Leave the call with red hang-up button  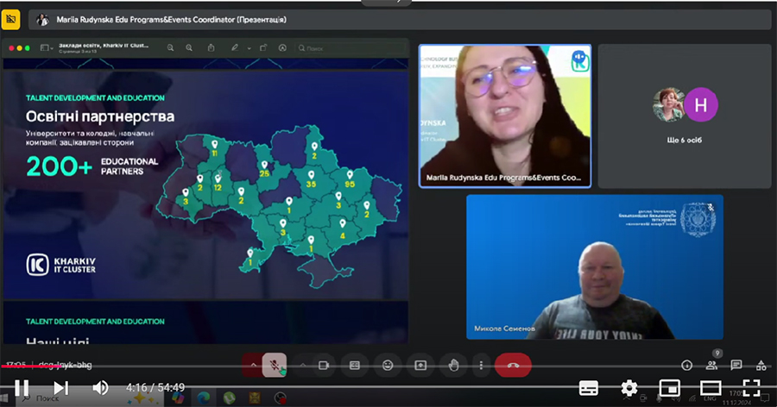point(513,366)
